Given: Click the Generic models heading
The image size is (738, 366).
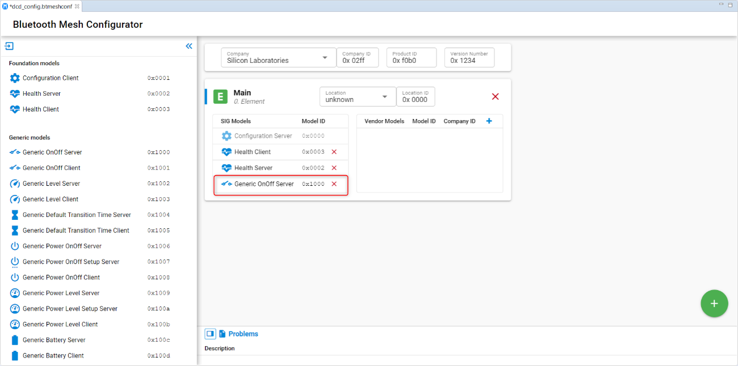Looking at the screenshot, I should point(30,138).
